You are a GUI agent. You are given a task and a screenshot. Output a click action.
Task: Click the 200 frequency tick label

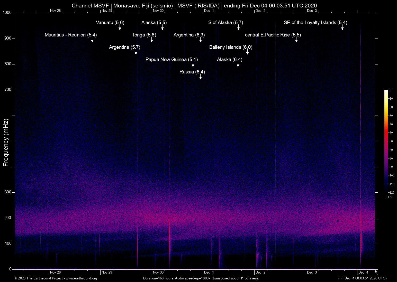8,218
